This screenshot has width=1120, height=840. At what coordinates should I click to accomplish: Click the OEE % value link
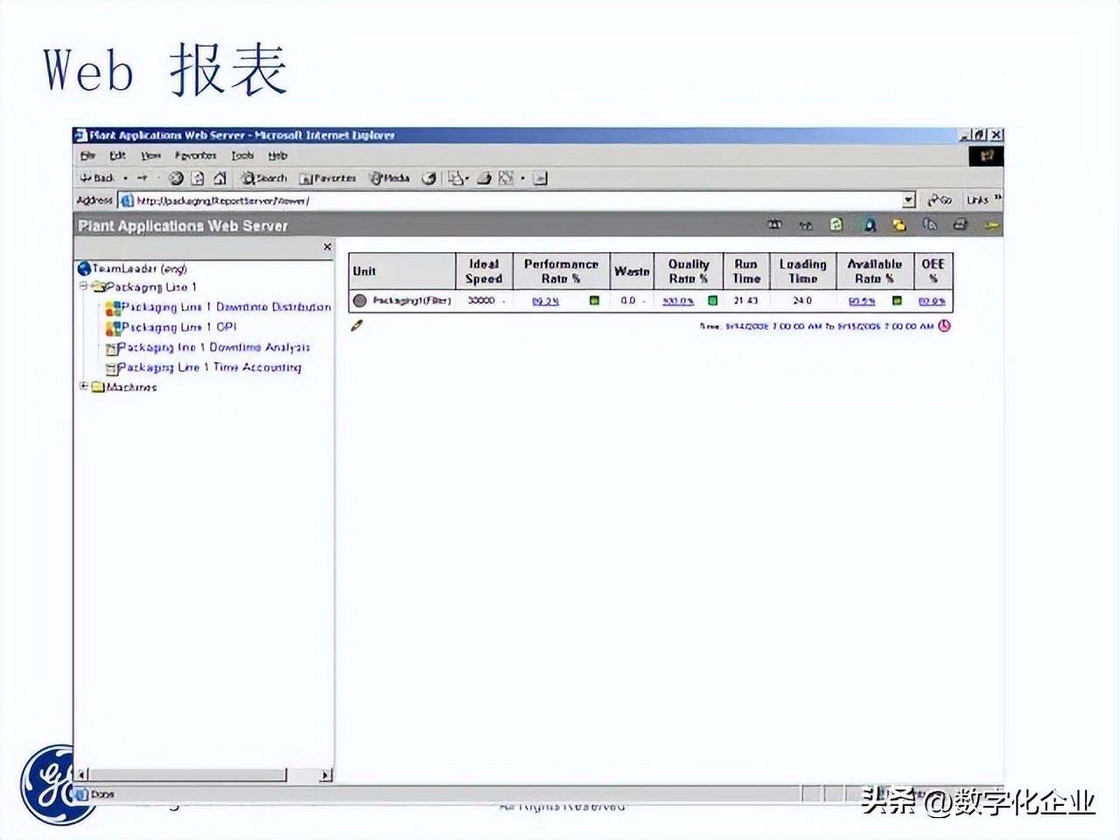coord(932,301)
